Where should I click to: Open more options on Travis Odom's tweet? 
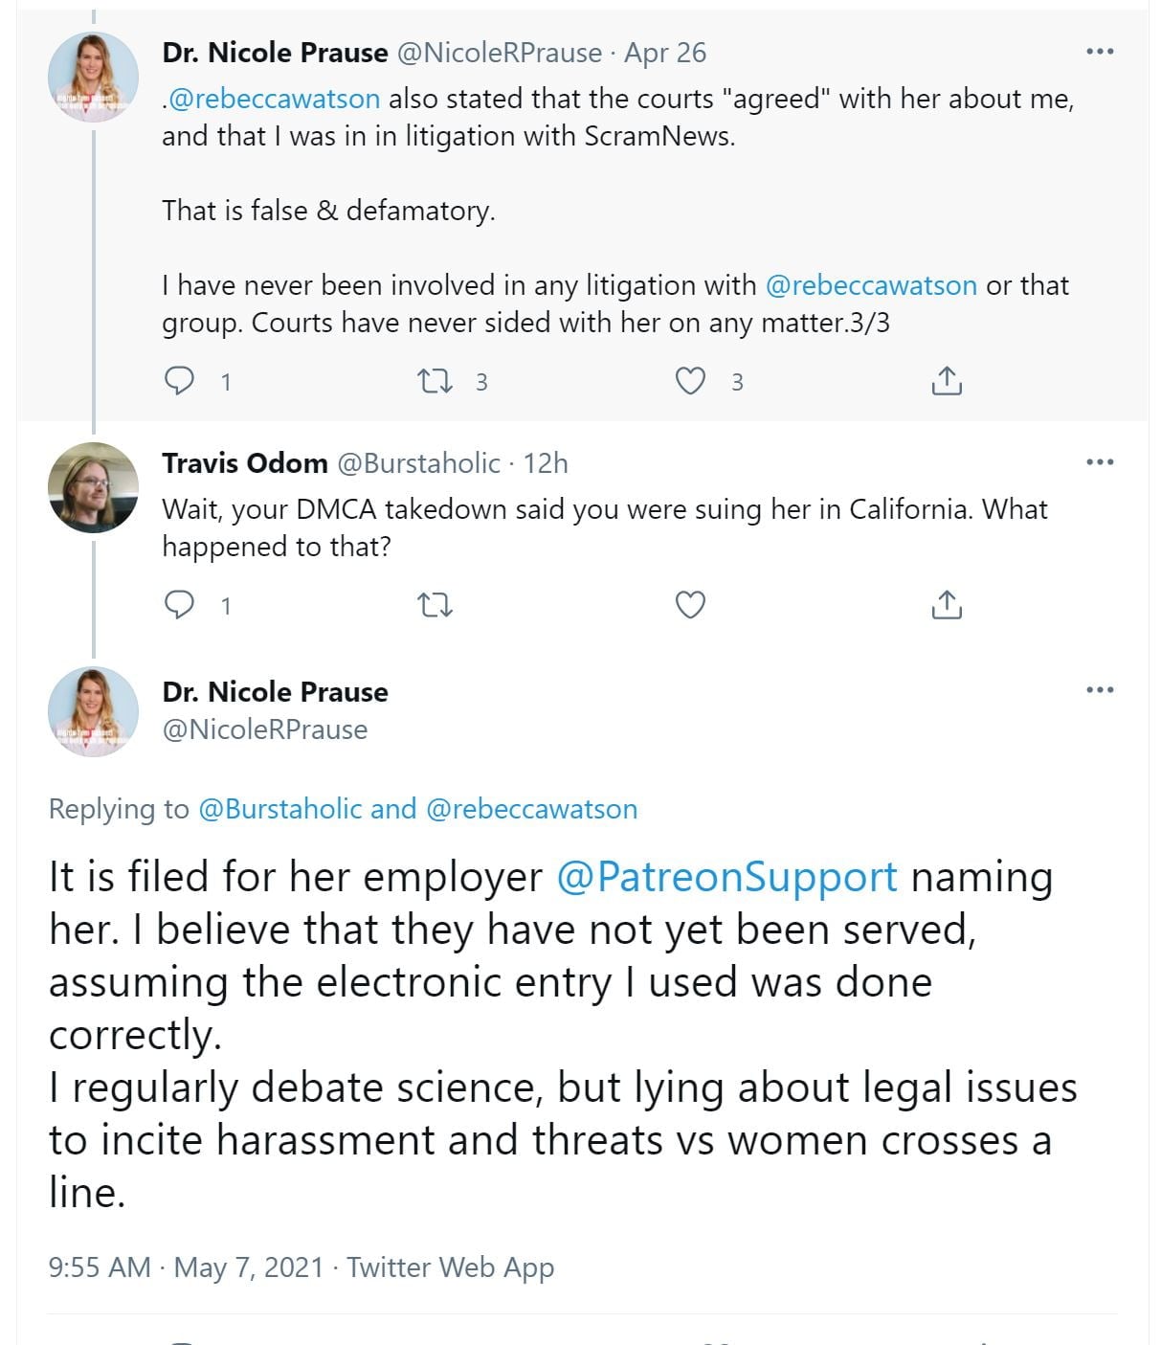(x=1100, y=462)
